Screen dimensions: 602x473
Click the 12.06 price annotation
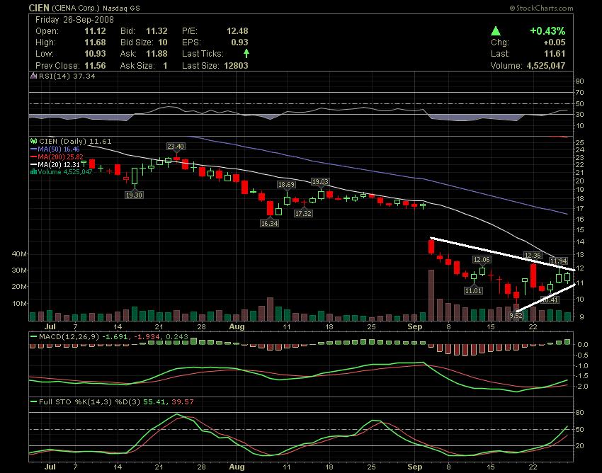coord(482,260)
